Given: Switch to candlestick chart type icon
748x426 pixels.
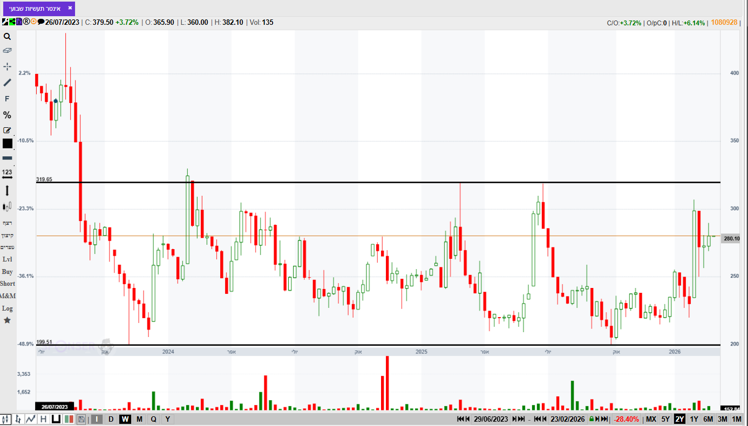Looking at the screenshot, I should [x=6, y=419].
